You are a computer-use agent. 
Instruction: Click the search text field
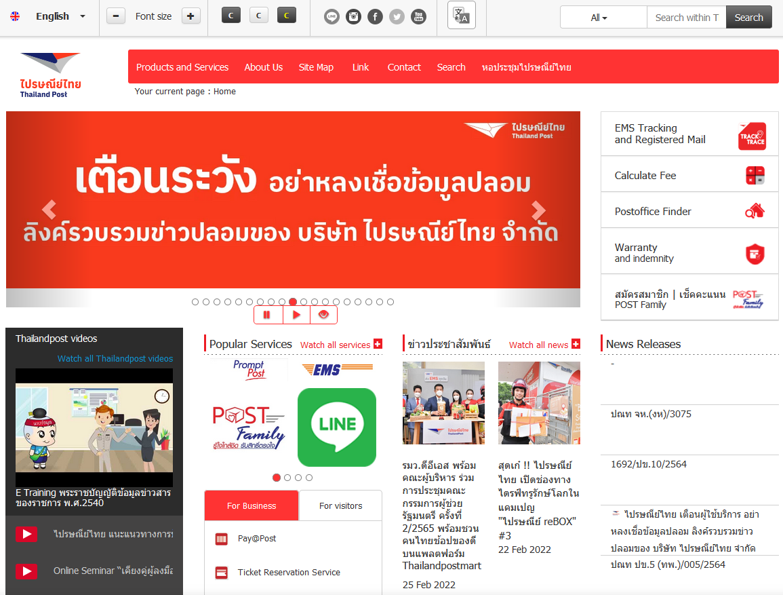tap(687, 18)
